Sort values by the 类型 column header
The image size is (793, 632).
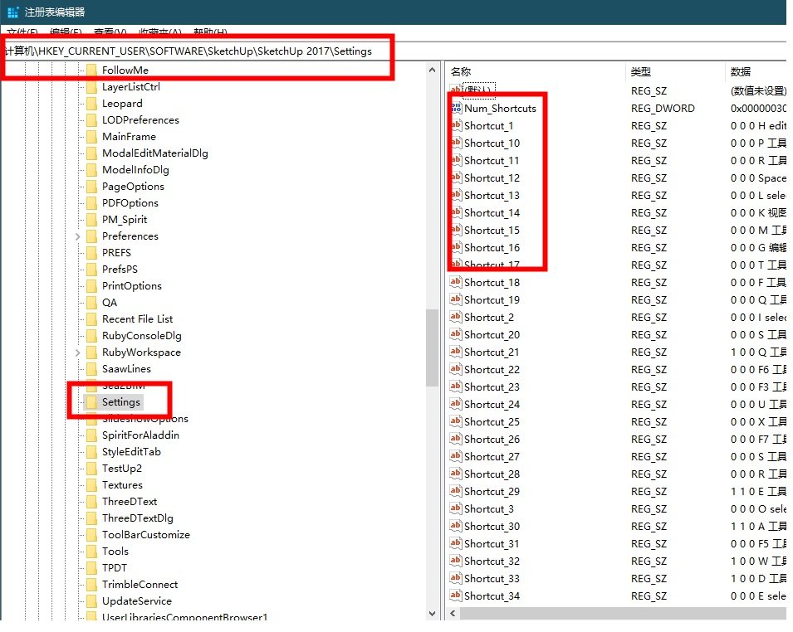(x=676, y=71)
